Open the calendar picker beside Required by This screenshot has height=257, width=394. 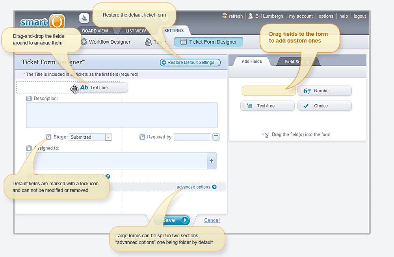click(x=216, y=137)
